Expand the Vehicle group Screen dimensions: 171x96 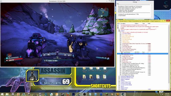119,81
